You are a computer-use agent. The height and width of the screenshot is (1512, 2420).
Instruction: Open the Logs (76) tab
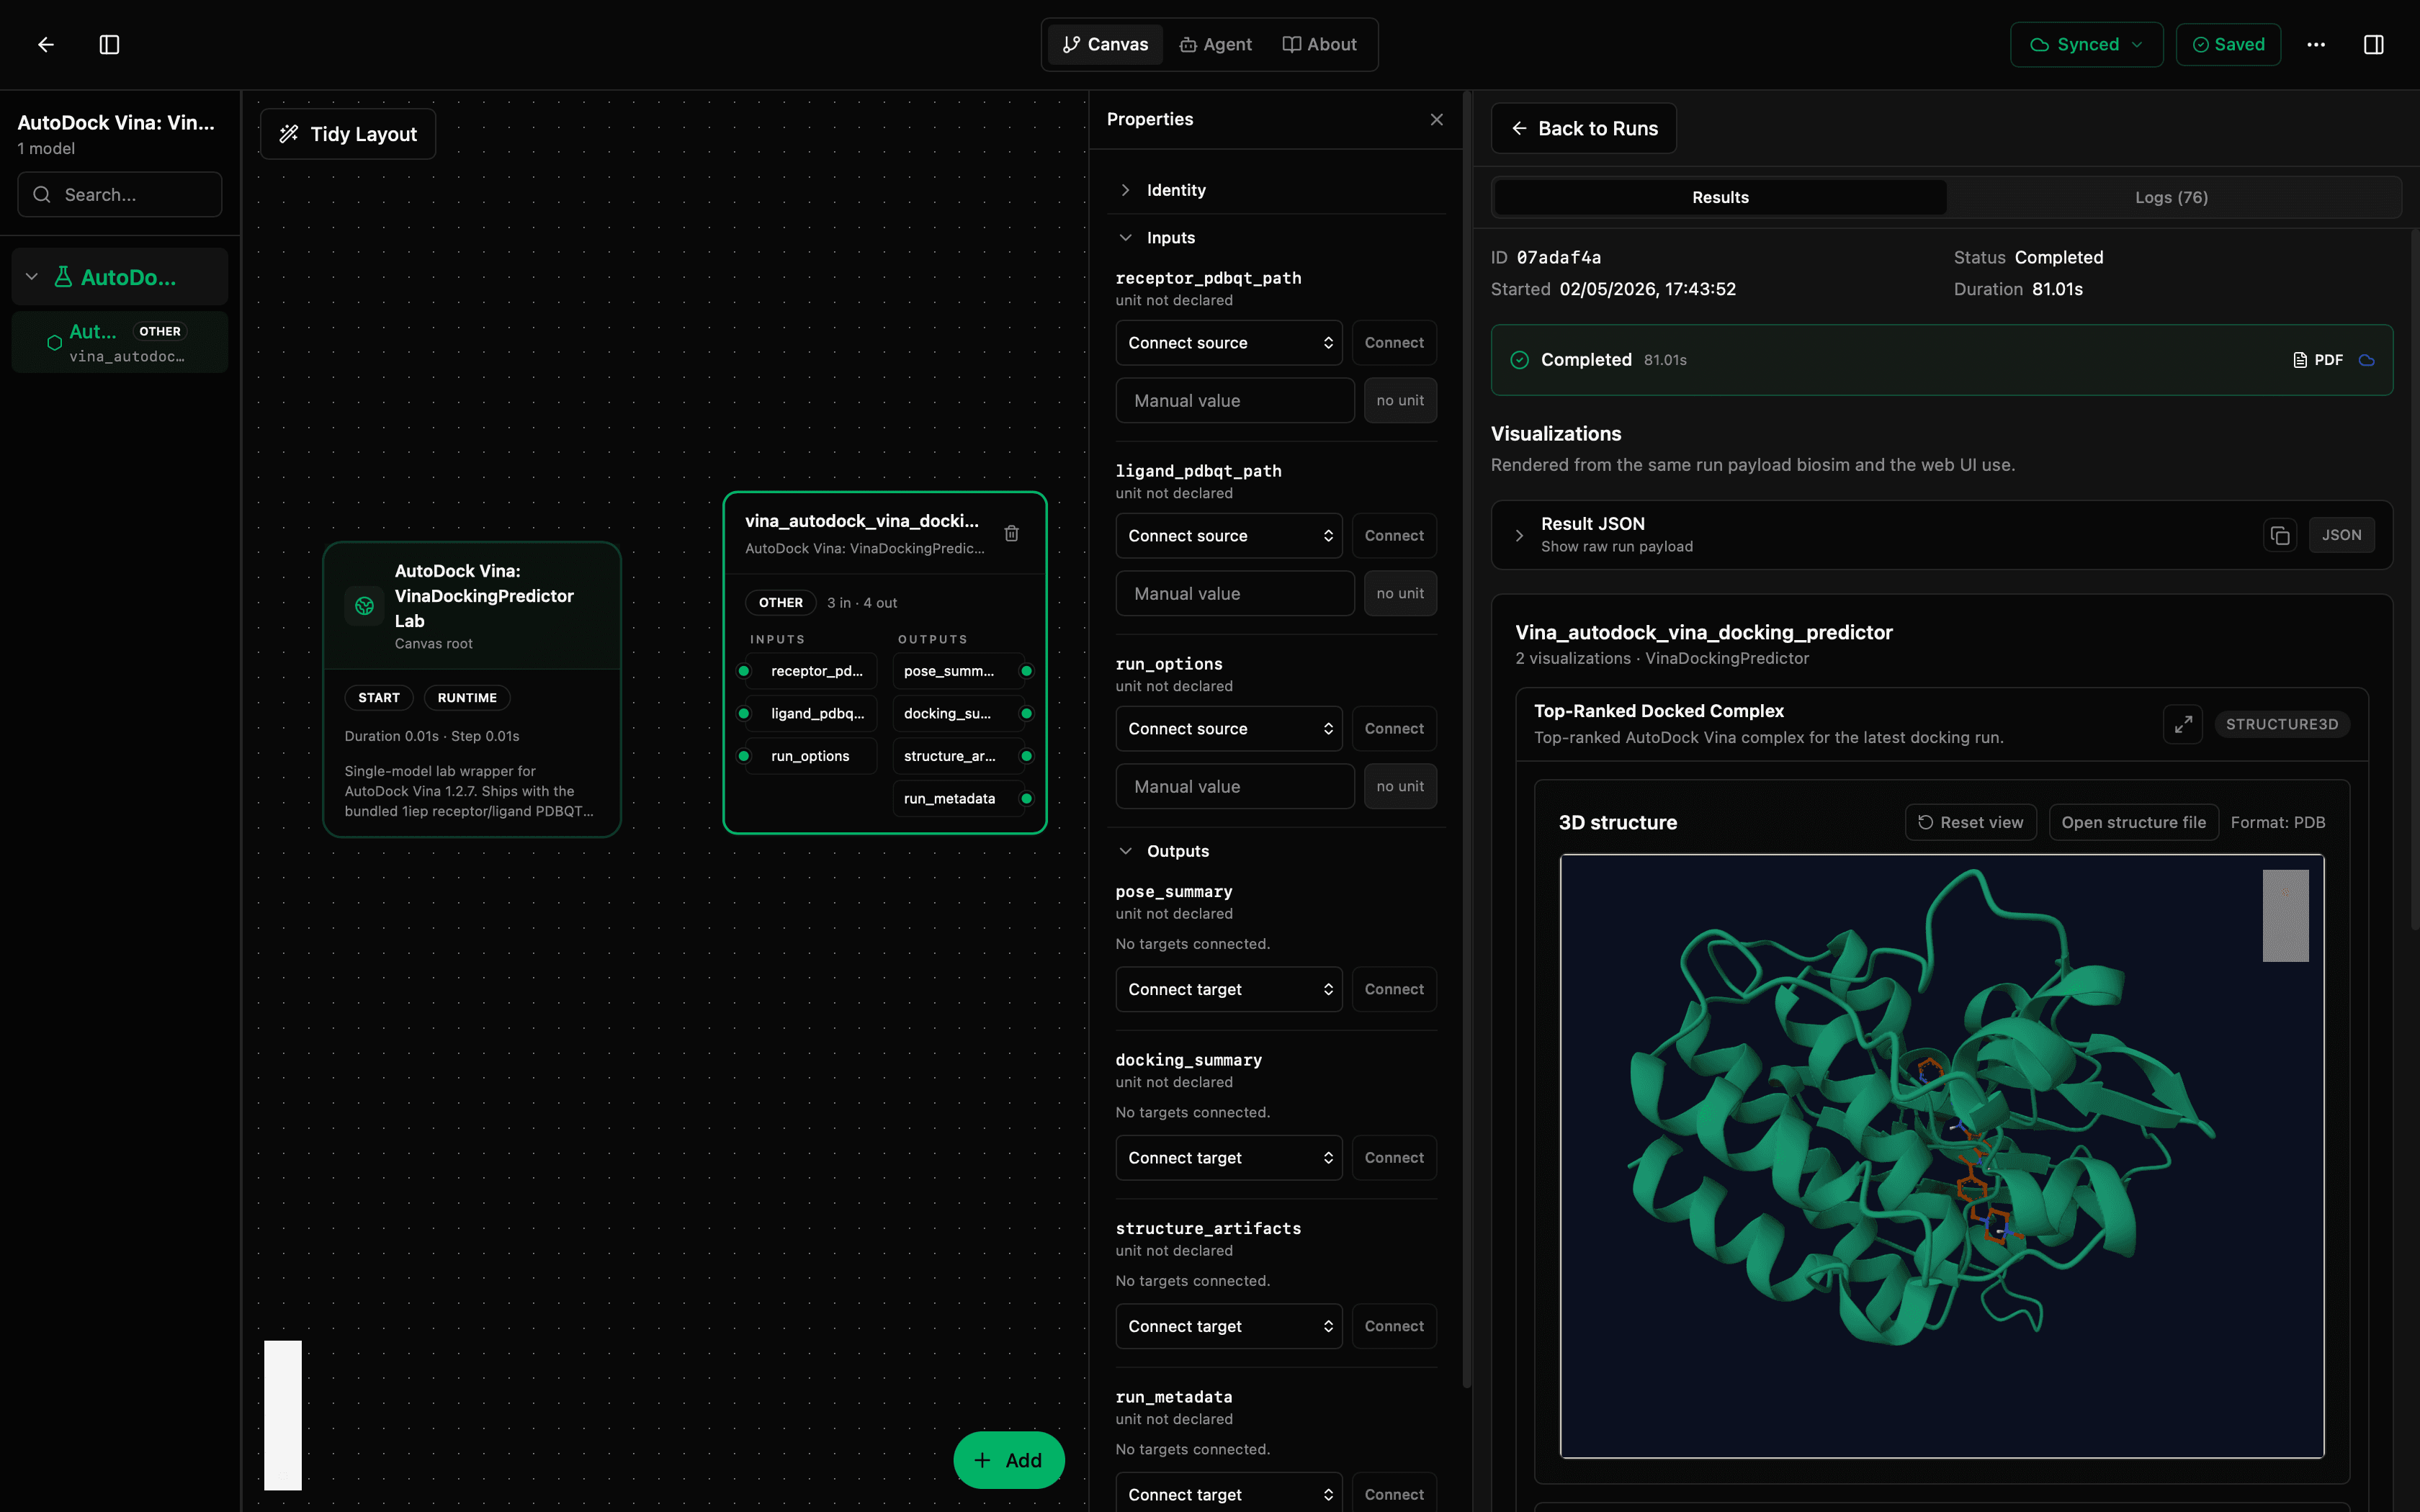[x=2171, y=197]
